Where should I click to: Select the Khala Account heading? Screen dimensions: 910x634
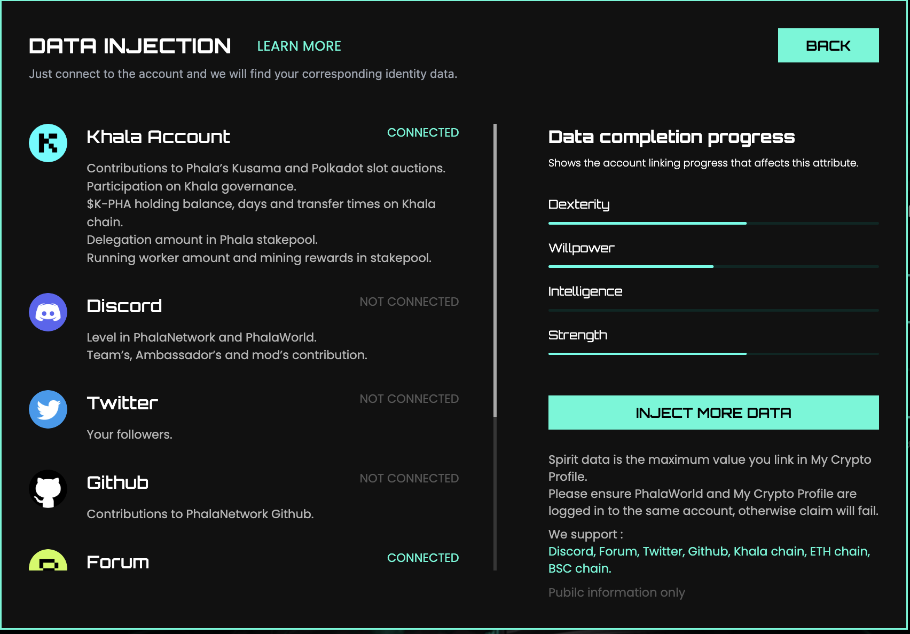[x=158, y=137]
